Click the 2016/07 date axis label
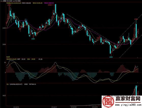The width and height of the screenshot is (142, 108). click(x=54, y=107)
